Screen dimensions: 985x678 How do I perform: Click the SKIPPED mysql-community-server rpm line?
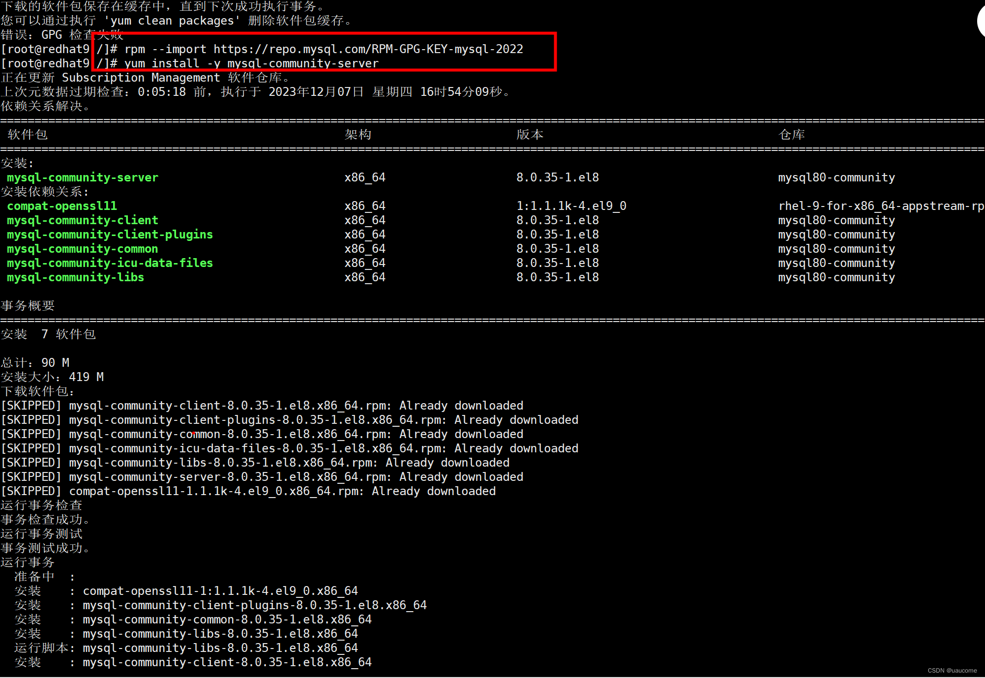[x=262, y=477]
